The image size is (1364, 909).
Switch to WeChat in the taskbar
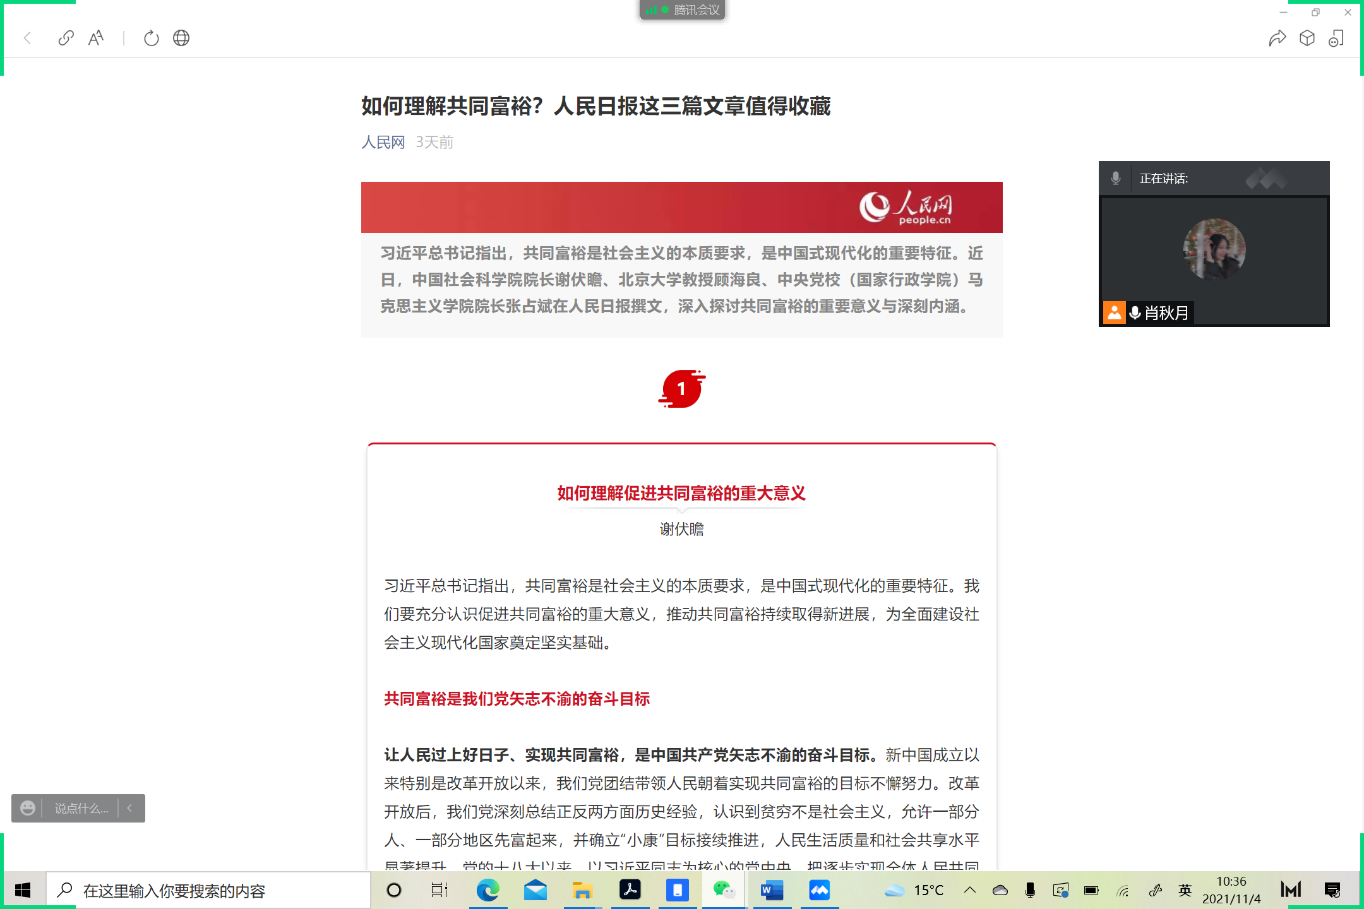coord(724,890)
